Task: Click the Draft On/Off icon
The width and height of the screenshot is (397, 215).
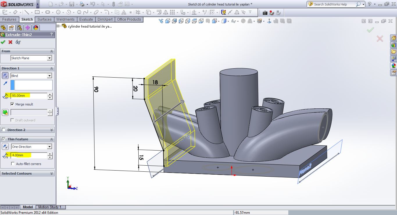Action: click(5, 112)
